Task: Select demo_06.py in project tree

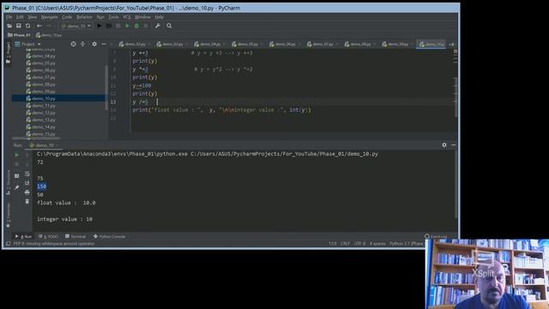Action: point(40,70)
